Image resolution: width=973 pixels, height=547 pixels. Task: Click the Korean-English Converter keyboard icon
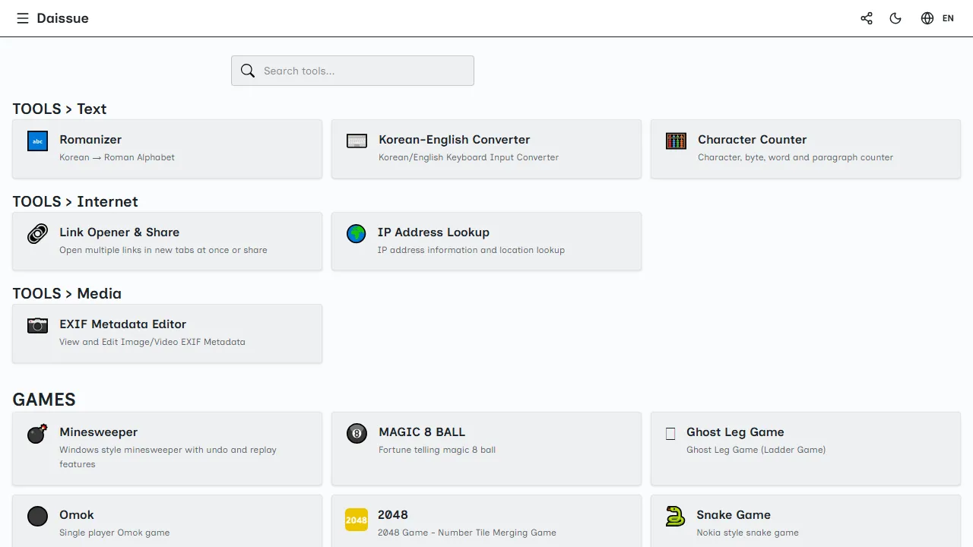pyautogui.click(x=357, y=141)
